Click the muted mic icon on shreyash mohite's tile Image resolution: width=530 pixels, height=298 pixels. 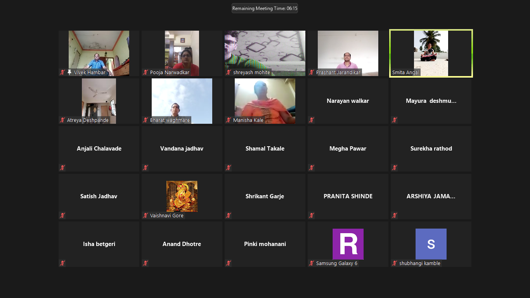pyautogui.click(x=229, y=73)
